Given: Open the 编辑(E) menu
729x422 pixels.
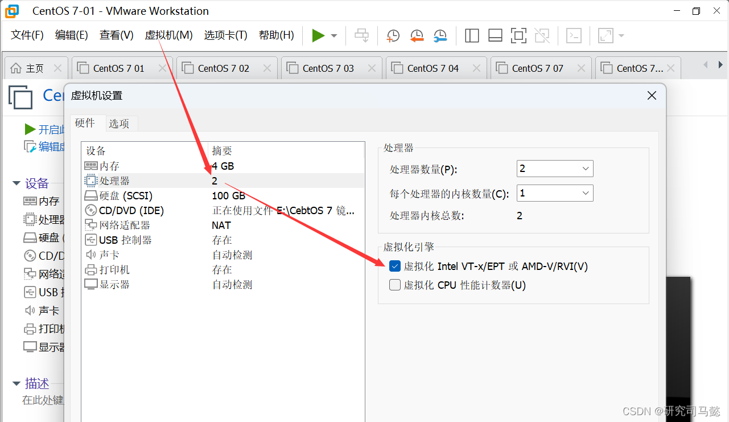Looking at the screenshot, I should (72, 35).
